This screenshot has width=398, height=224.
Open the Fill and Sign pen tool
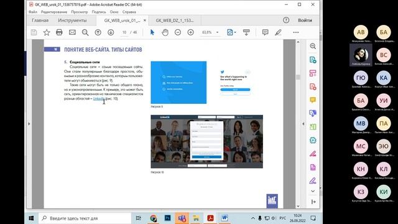(313, 181)
